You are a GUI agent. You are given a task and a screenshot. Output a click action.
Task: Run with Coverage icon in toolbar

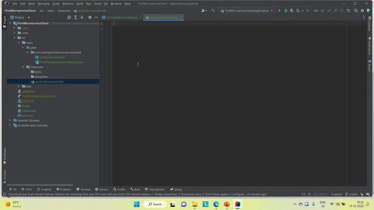pyautogui.click(x=292, y=10)
